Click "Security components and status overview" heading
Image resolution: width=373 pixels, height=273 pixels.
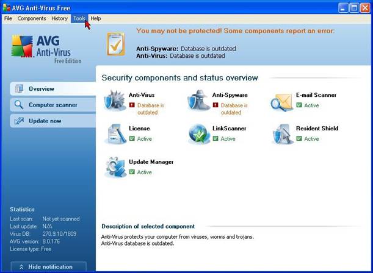179,78
